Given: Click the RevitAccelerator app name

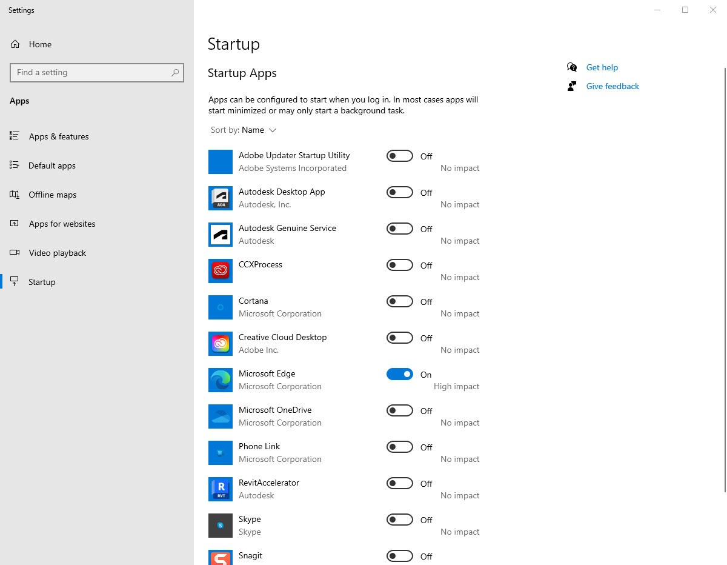Looking at the screenshot, I should pos(269,483).
